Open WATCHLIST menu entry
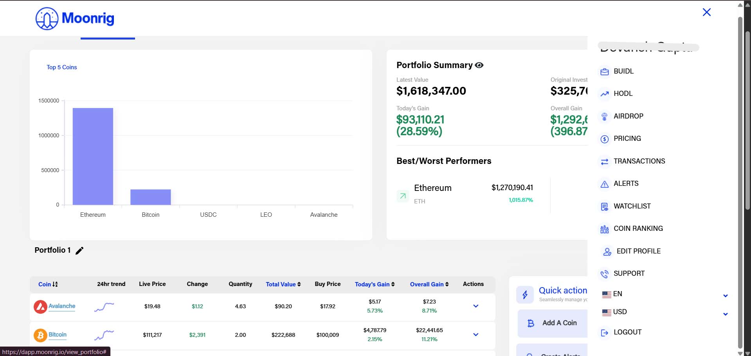 click(632, 206)
